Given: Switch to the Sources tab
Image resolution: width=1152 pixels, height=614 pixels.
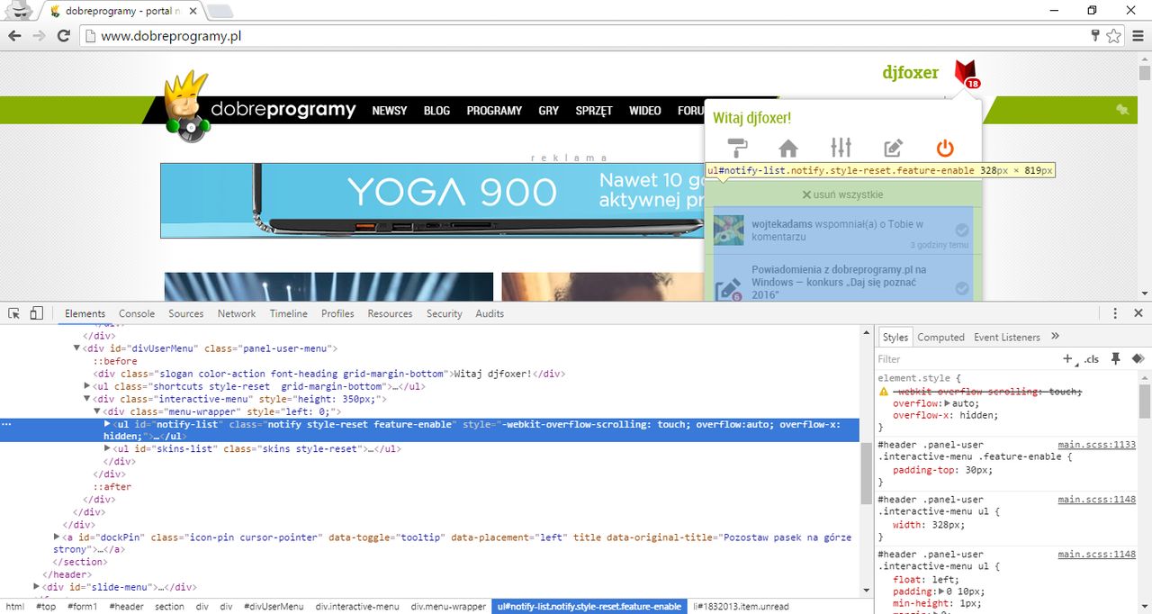Looking at the screenshot, I should (186, 313).
